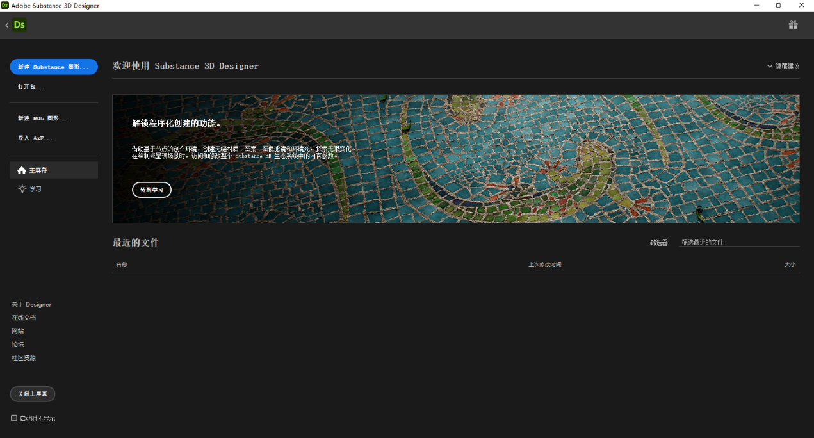The height and width of the screenshot is (438, 814).
Task: Sort recent files by the 大小 column
Action: tap(790, 264)
